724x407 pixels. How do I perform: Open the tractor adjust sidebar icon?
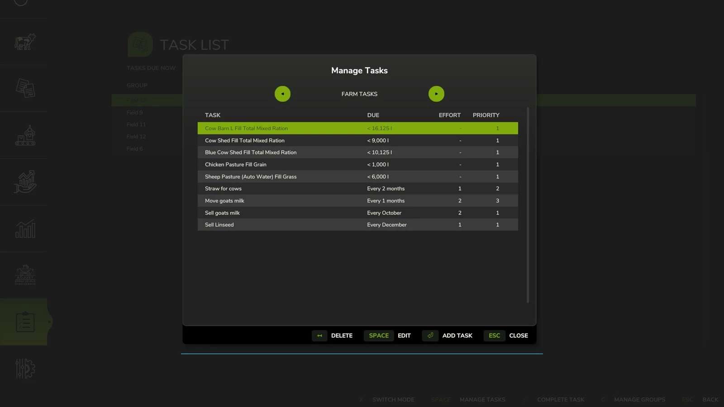(25, 275)
